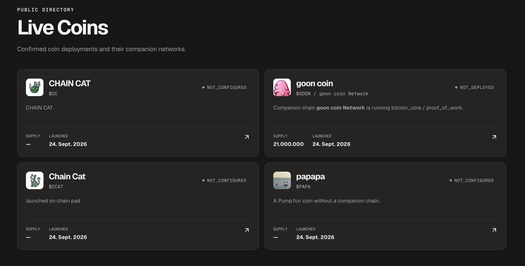Viewport: 525px width, 266px height.
Task: Click the goon coin pink blob avatar
Action: pyautogui.click(x=282, y=87)
